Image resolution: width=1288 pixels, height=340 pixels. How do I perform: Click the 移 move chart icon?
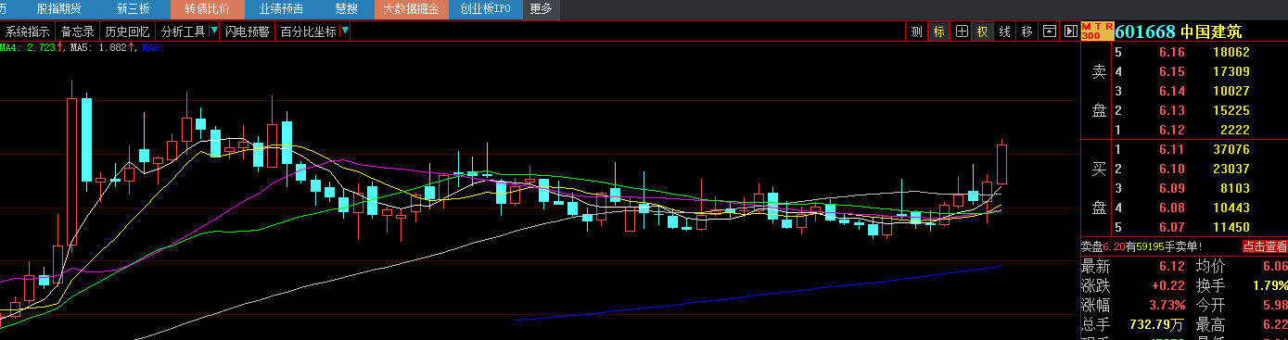1027,31
